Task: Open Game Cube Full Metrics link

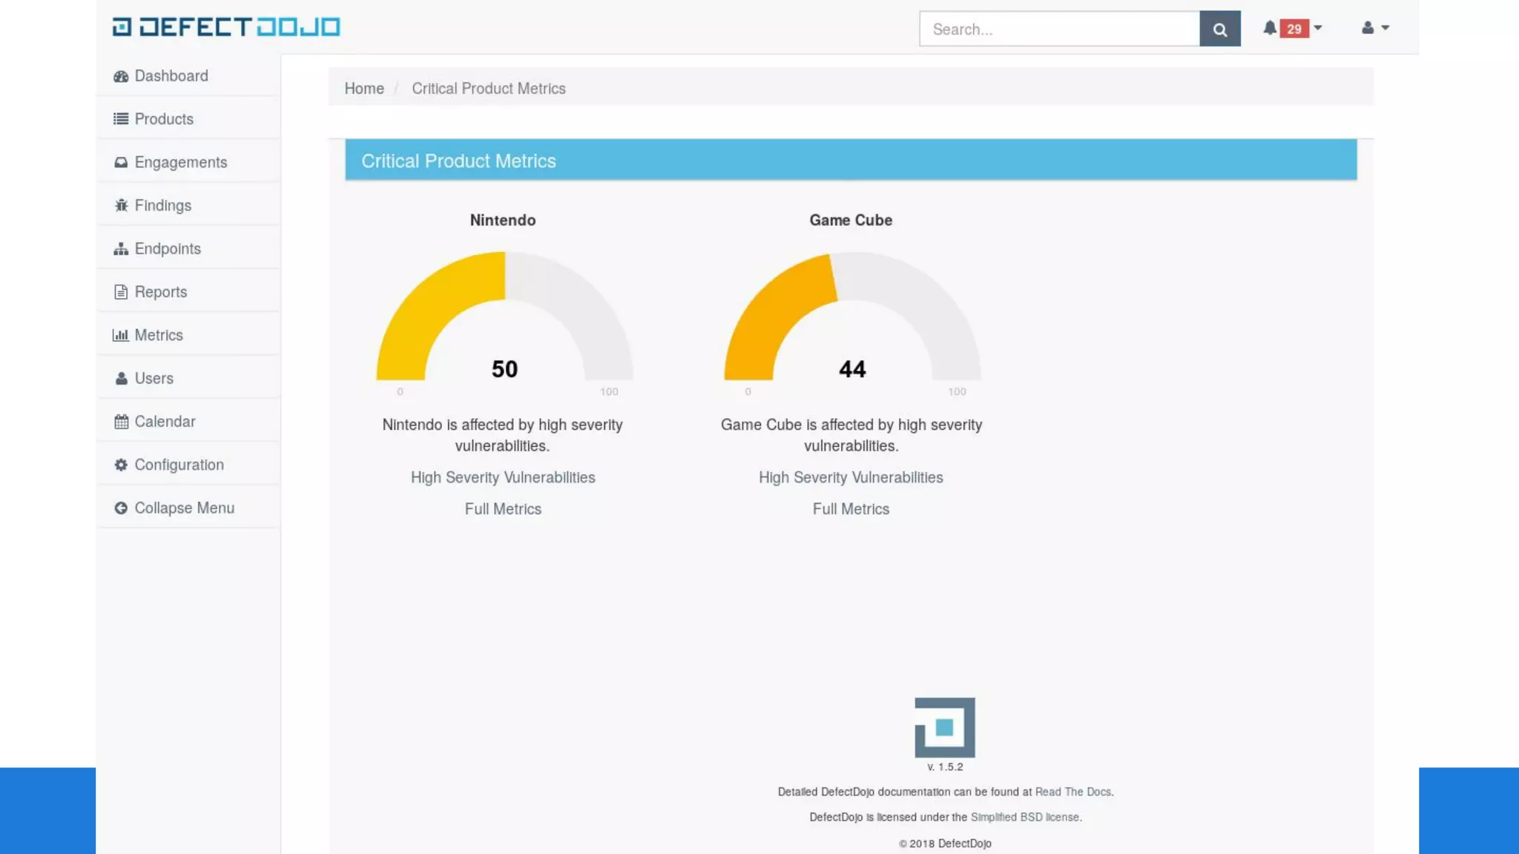Action: coord(851,509)
